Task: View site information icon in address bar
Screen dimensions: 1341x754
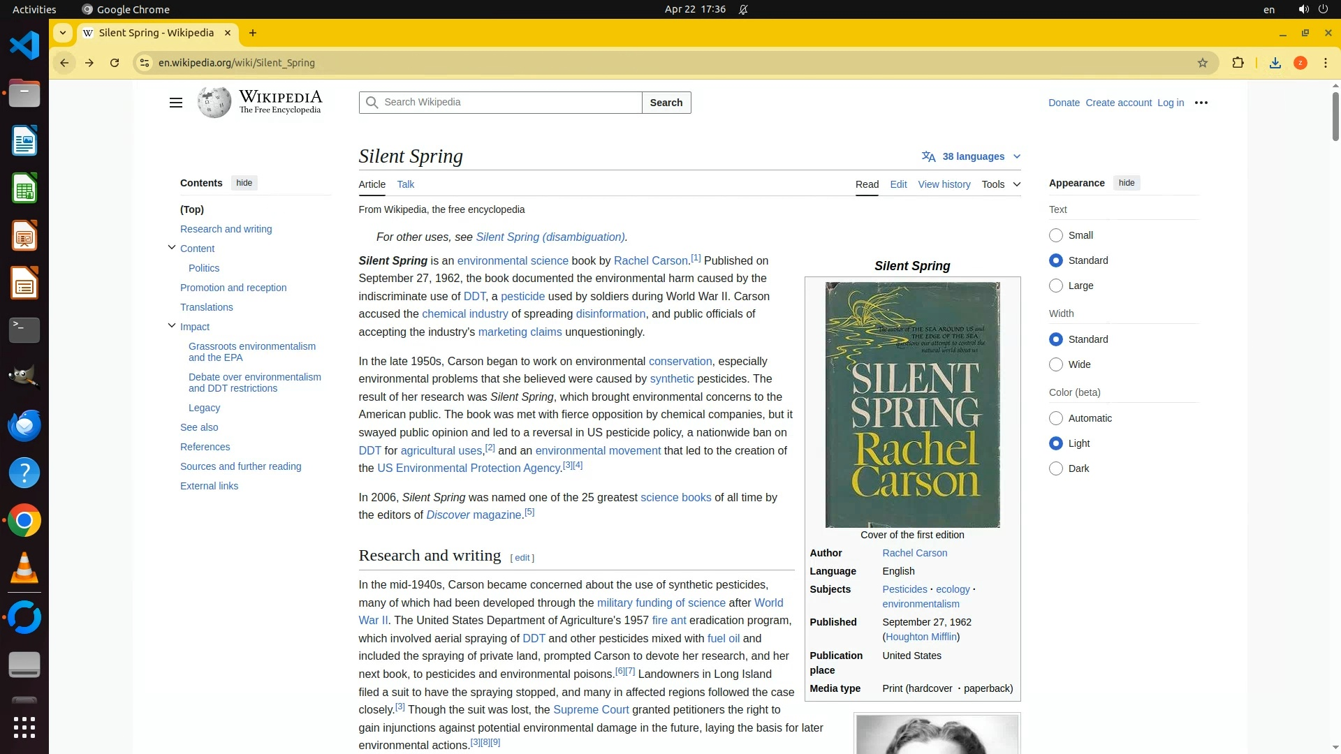Action: (144, 63)
